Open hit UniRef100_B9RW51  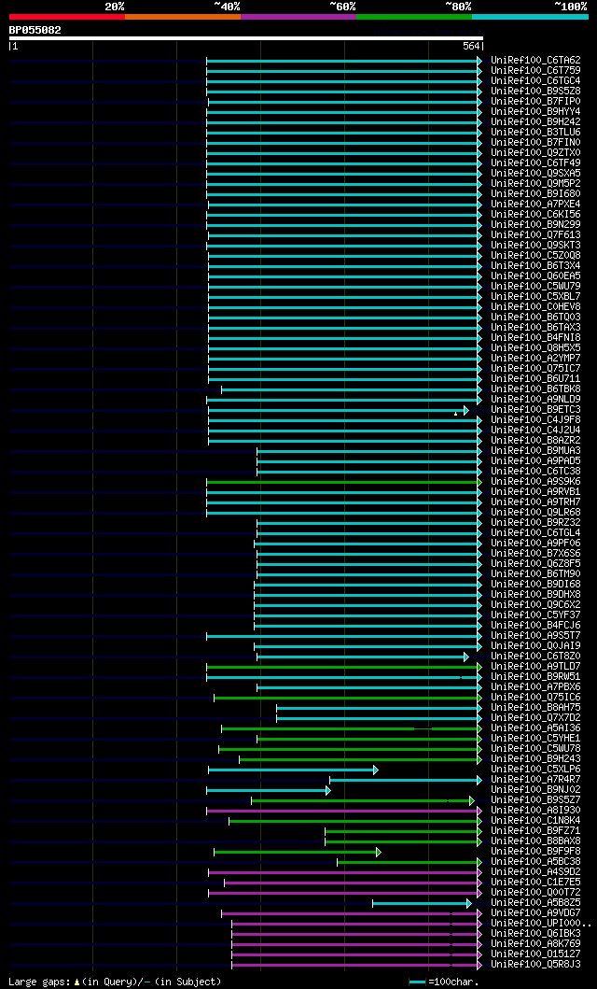coord(536,677)
